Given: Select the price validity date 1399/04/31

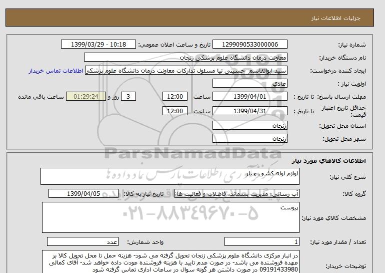Looking at the screenshot, I should [249, 111].
